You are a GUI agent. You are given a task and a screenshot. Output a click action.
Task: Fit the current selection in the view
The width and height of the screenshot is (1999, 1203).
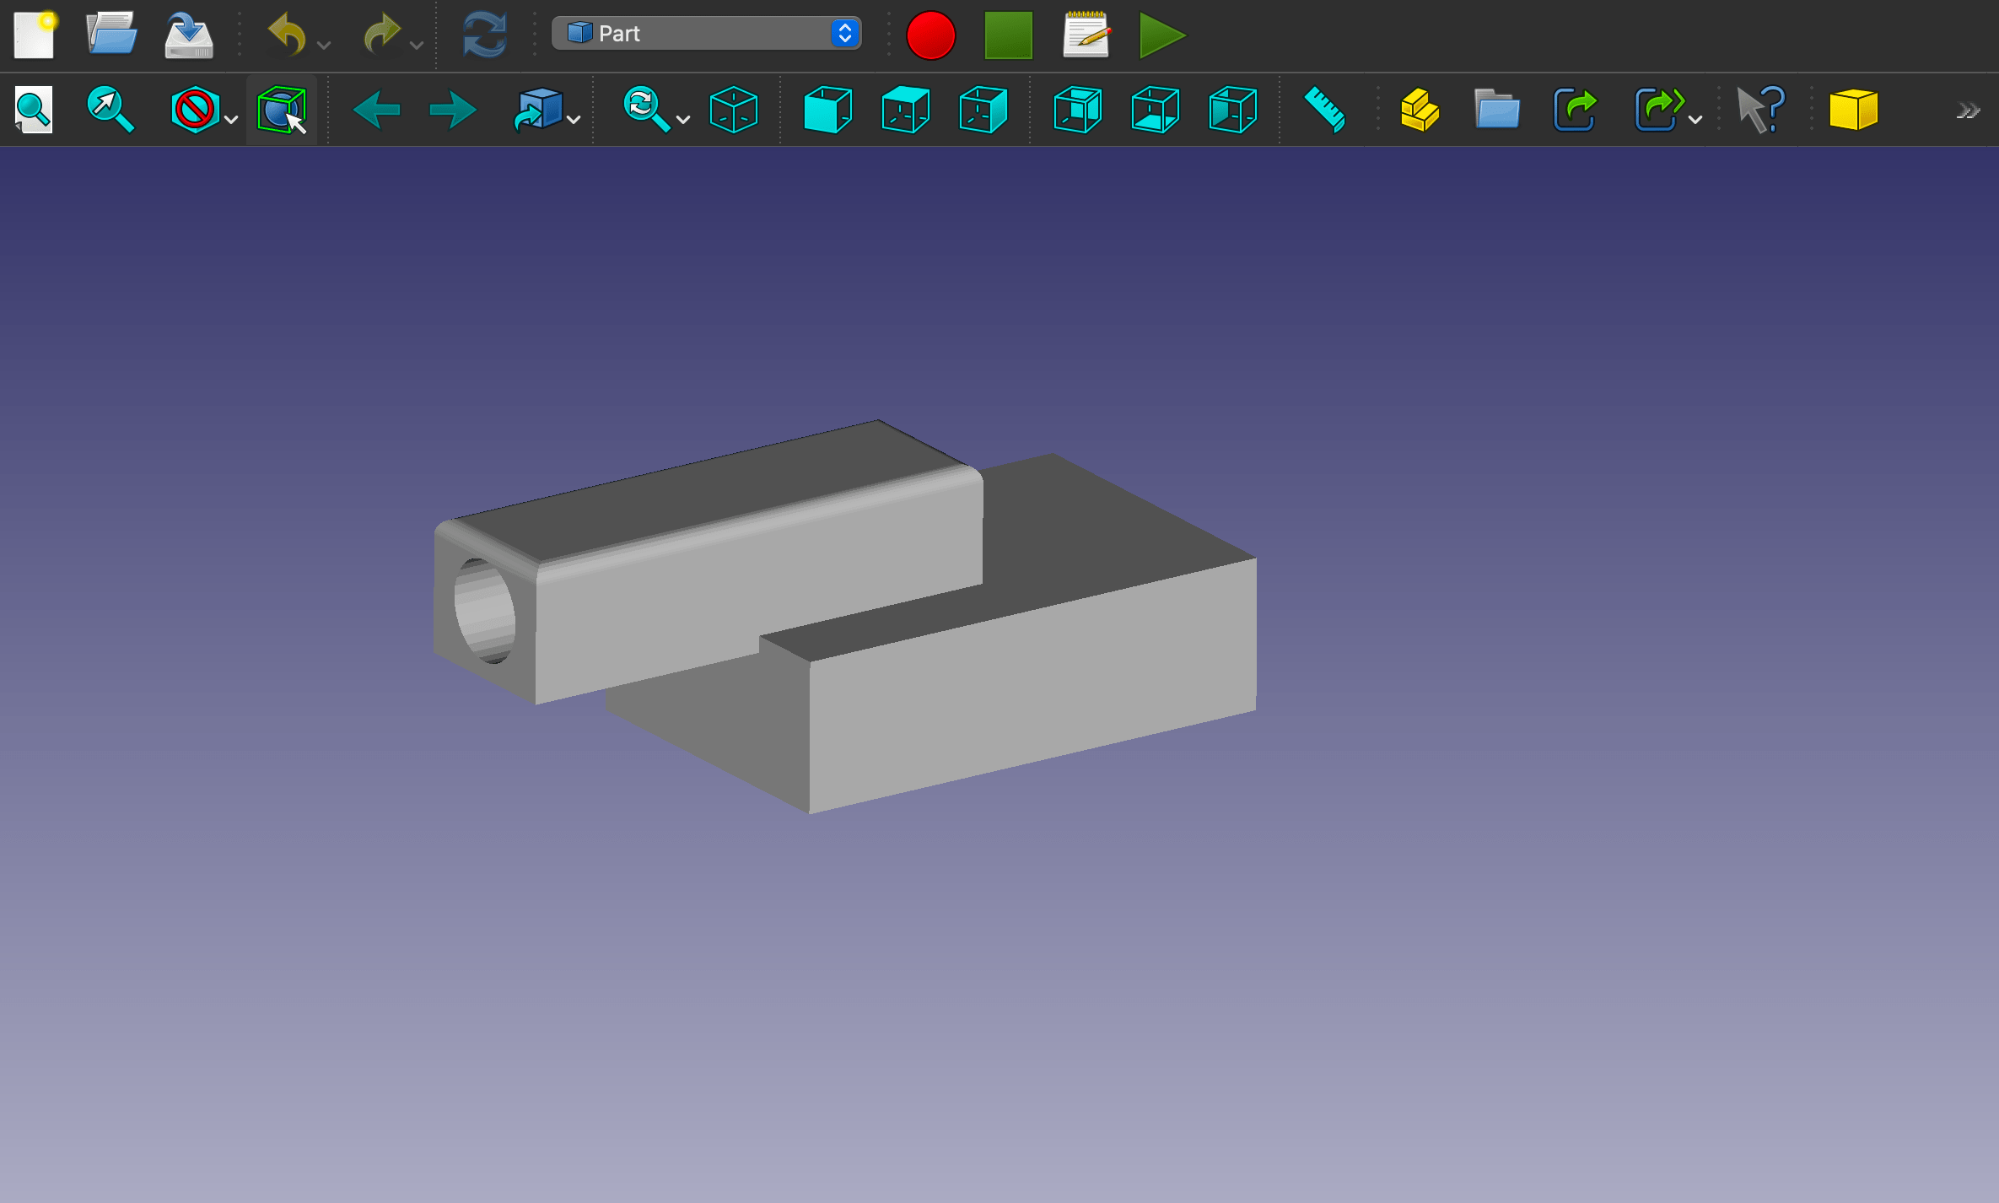[x=110, y=109]
